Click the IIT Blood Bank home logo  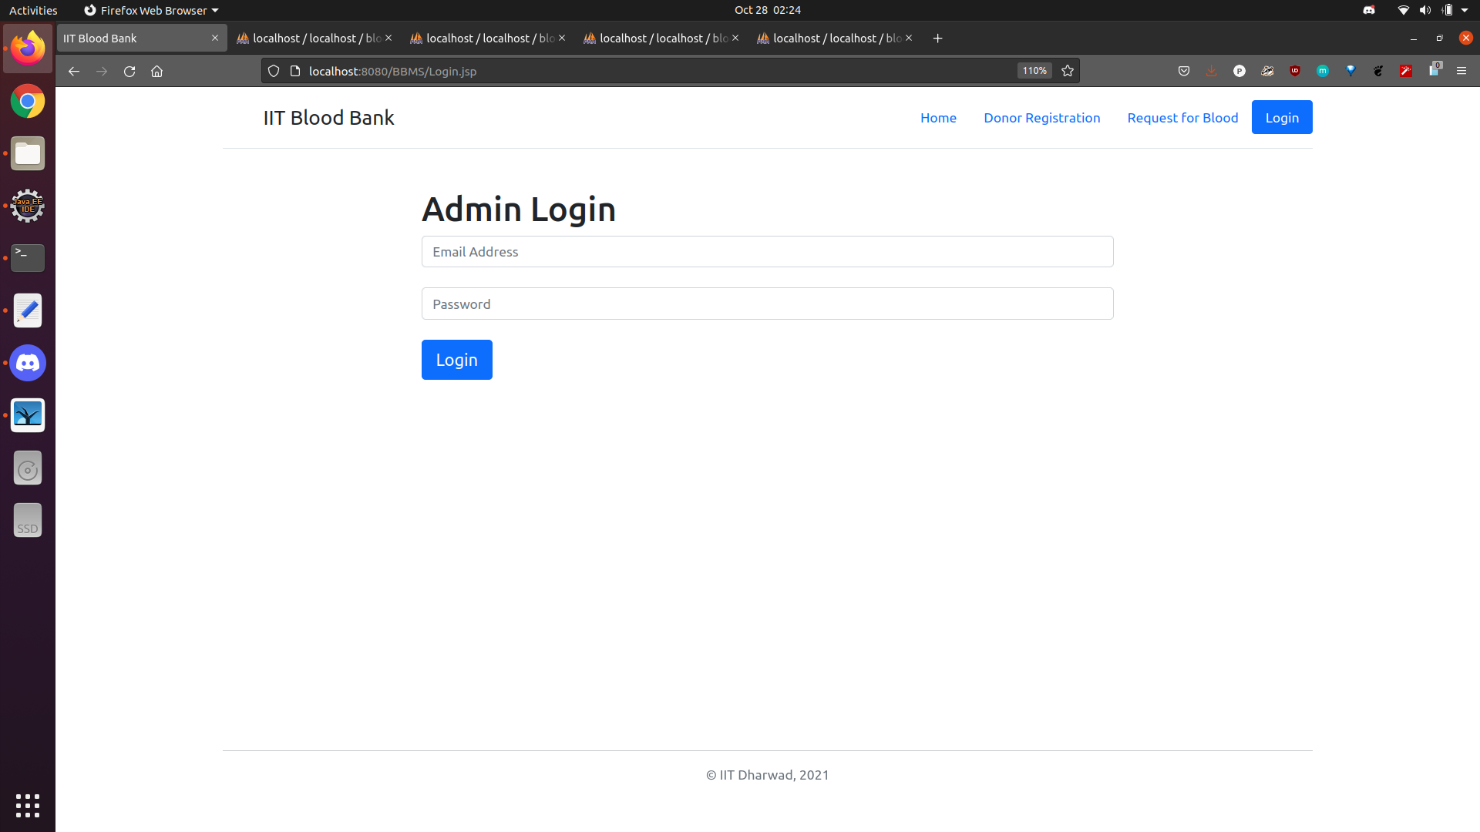click(x=328, y=117)
